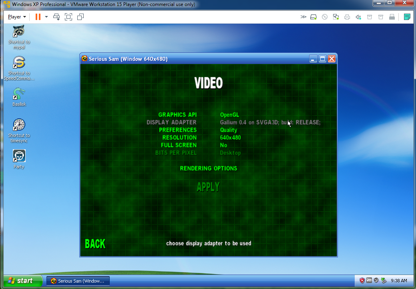Click the APPLY button in Video menu
The image size is (416, 289).
[208, 187]
